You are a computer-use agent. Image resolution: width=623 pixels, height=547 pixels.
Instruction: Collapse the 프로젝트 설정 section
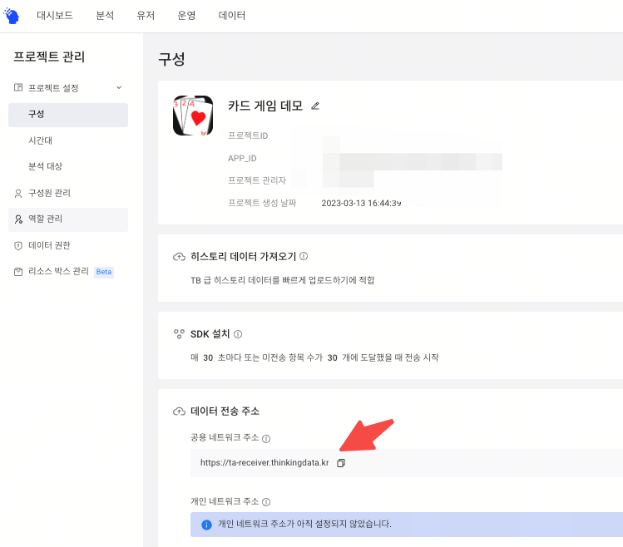click(x=118, y=87)
